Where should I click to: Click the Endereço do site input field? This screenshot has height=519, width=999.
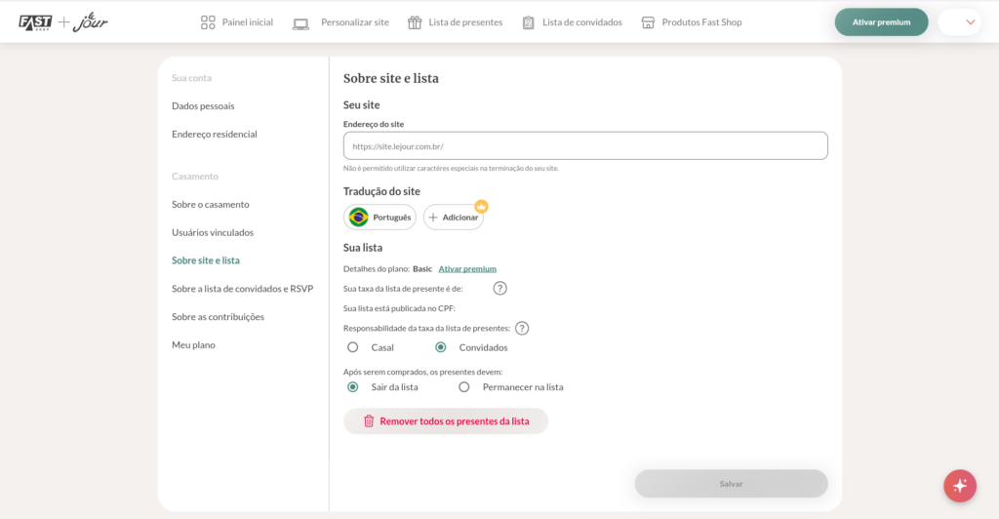tap(585, 145)
